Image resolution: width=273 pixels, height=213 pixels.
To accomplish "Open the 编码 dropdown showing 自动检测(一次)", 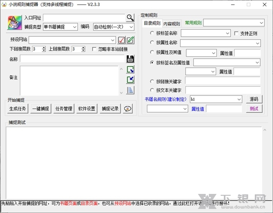I will (x=114, y=27).
